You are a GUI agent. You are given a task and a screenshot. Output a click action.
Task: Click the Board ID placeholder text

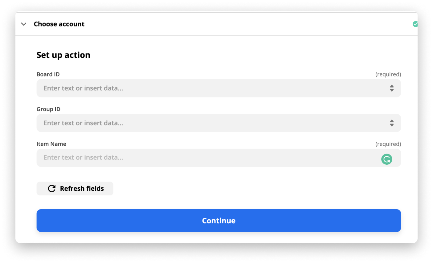pyautogui.click(x=83, y=88)
